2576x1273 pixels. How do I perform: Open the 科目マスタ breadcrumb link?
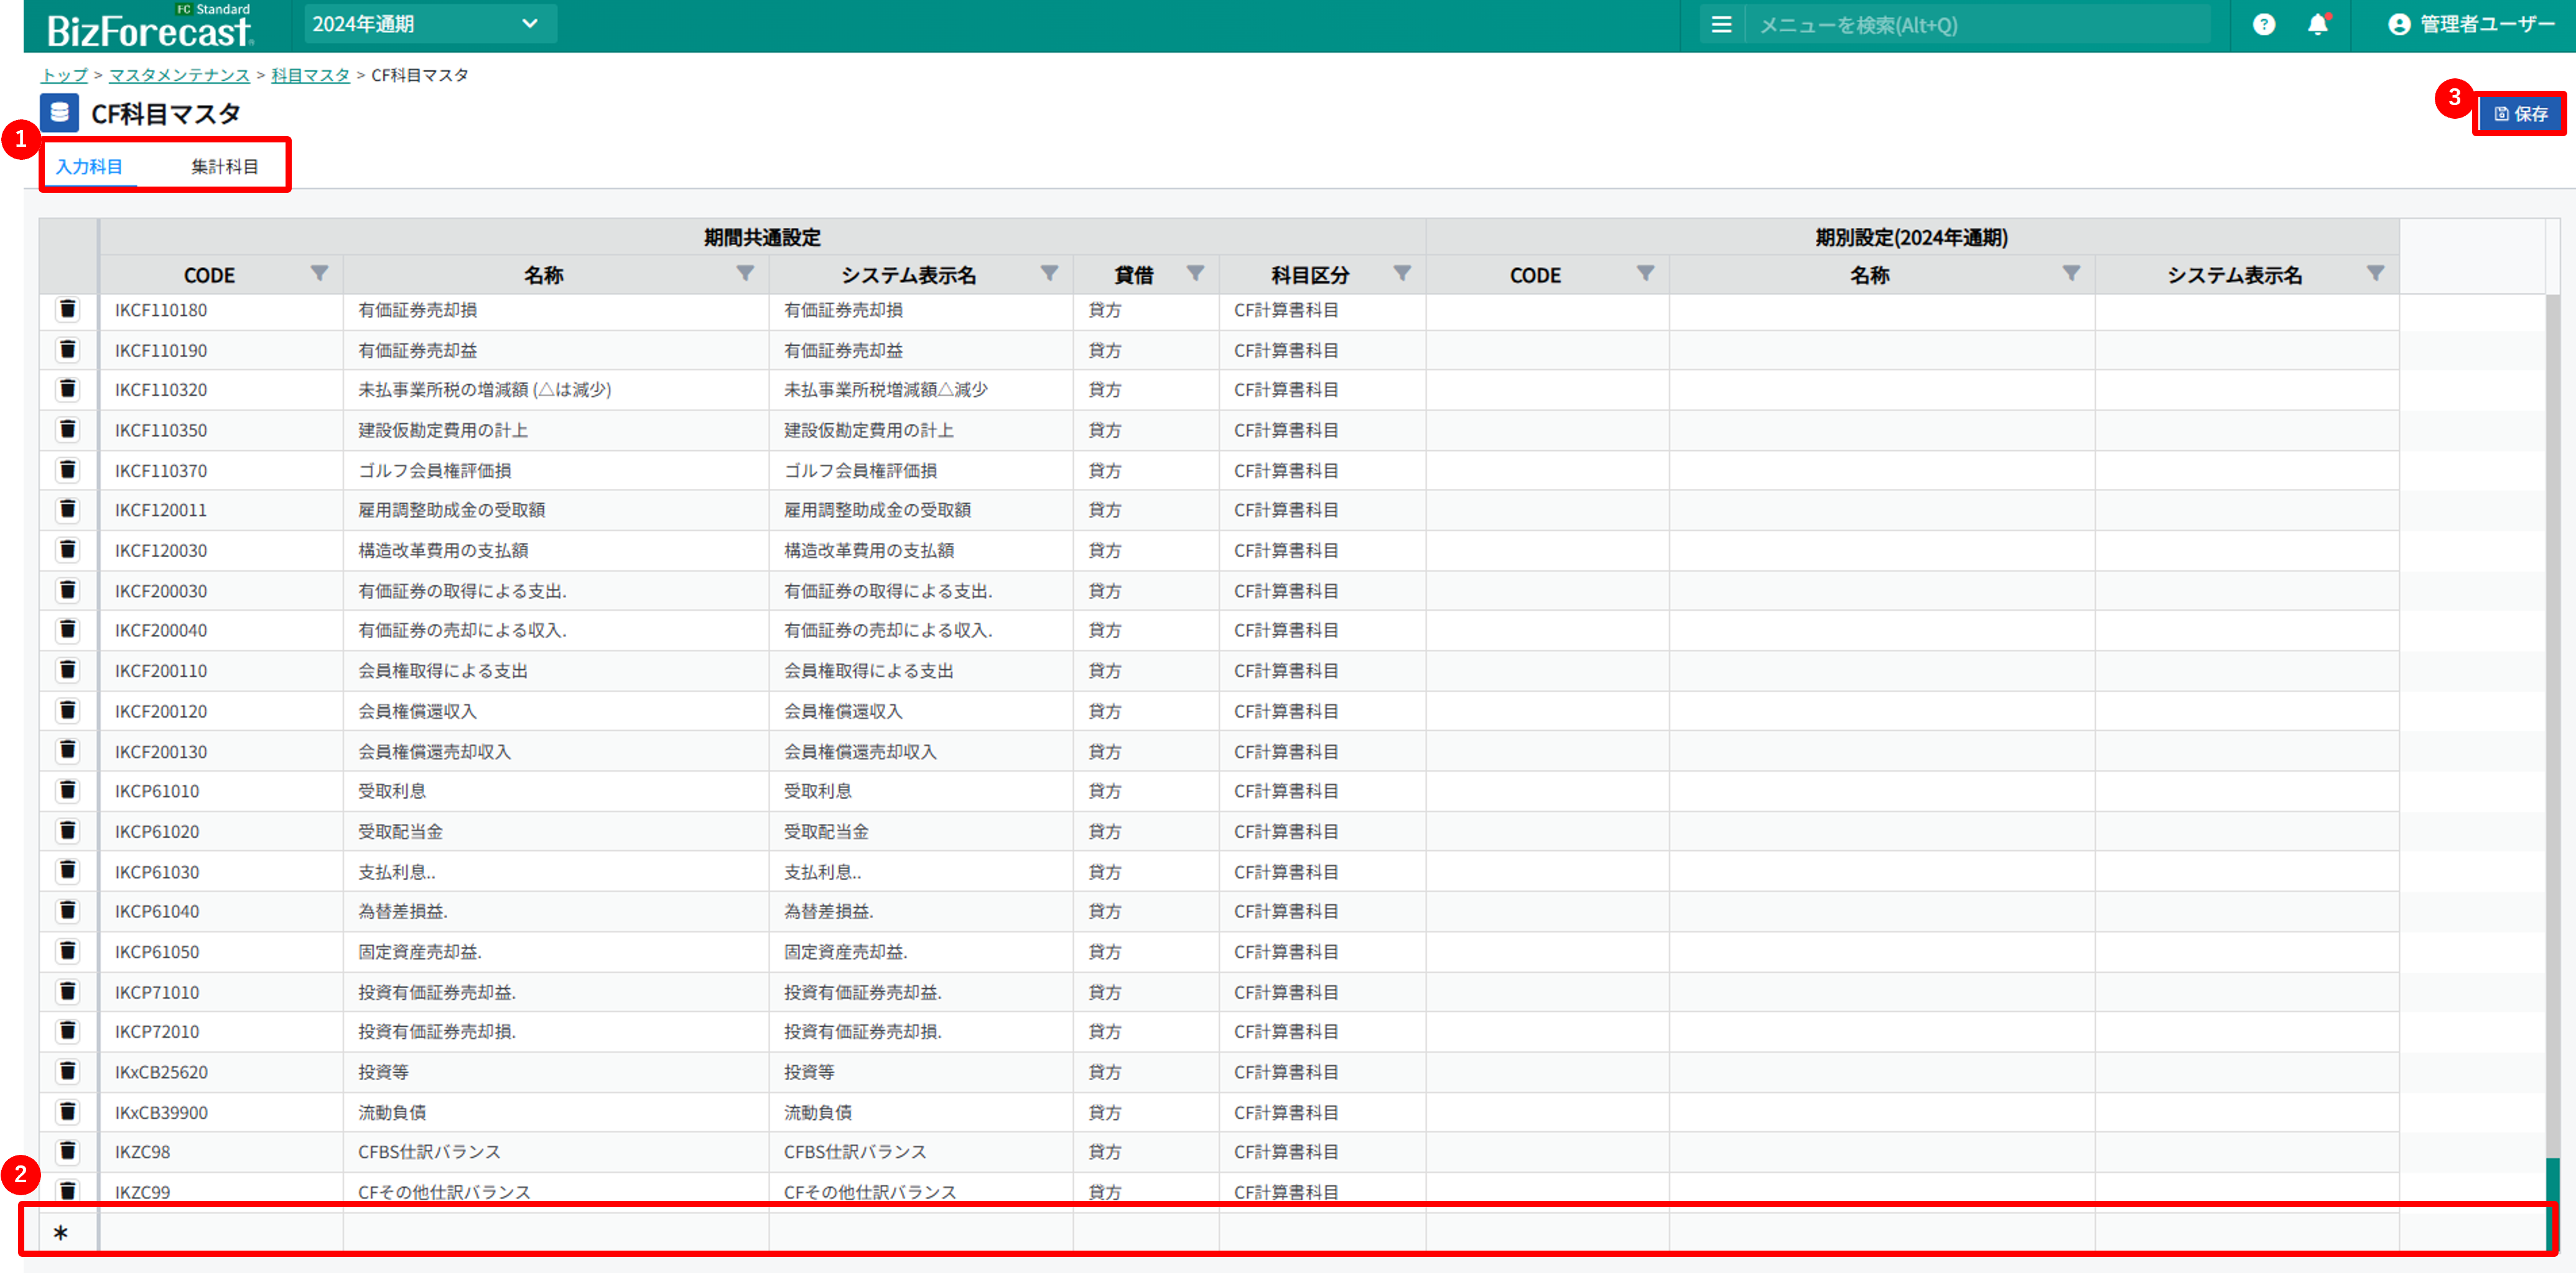[x=310, y=75]
